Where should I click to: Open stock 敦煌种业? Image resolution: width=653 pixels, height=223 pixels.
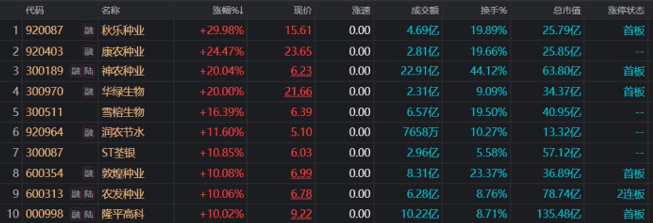click(123, 173)
